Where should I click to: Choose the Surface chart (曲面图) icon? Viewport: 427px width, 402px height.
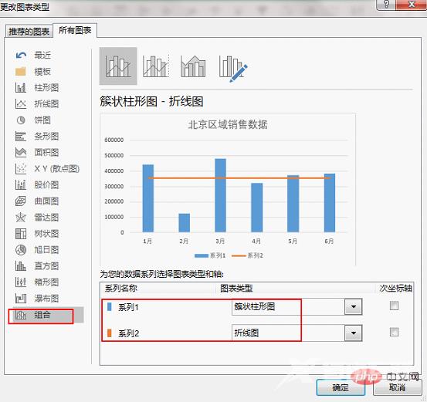21,201
